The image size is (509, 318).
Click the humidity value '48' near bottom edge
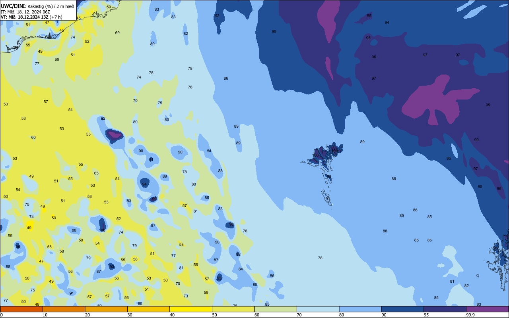(x=37, y=305)
